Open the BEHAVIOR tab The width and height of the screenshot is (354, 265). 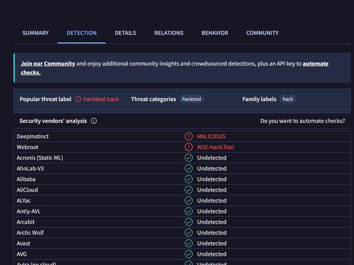[x=215, y=33]
